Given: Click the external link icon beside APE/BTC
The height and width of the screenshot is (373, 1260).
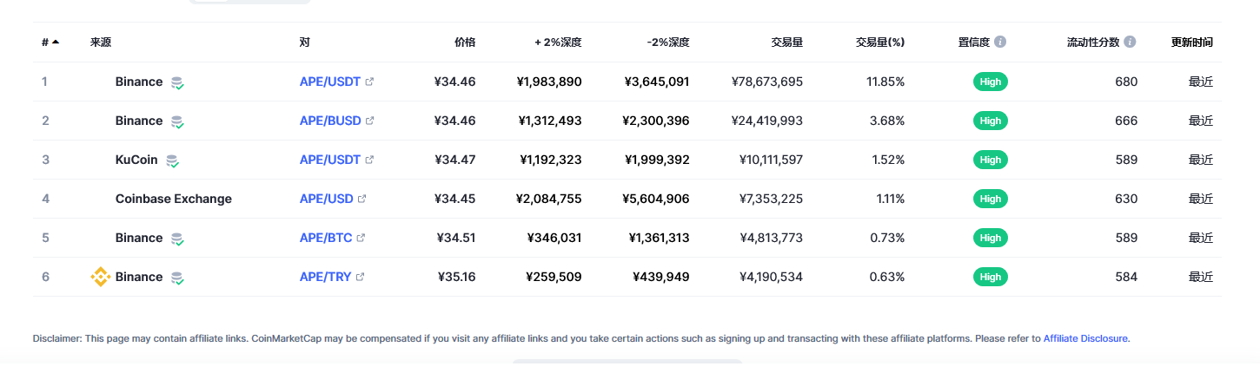Looking at the screenshot, I should pyautogui.click(x=361, y=238).
